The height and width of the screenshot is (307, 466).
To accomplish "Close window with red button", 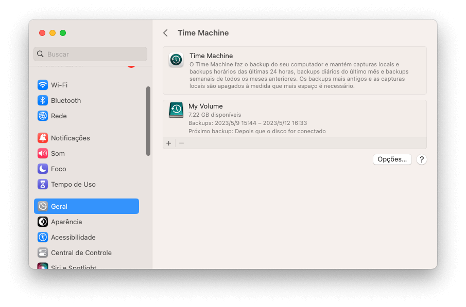I will pos(42,33).
